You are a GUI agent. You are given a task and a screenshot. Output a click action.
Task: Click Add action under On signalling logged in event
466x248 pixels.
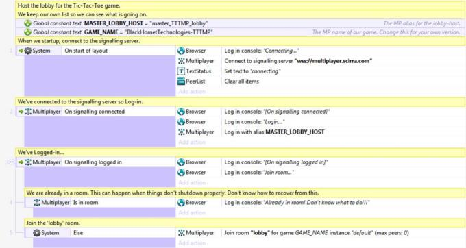[192, 182]
